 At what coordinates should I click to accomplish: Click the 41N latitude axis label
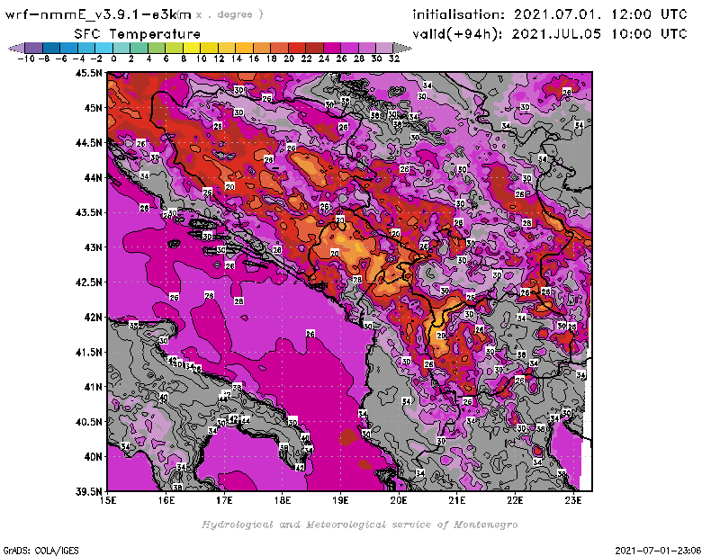point(94,387)
